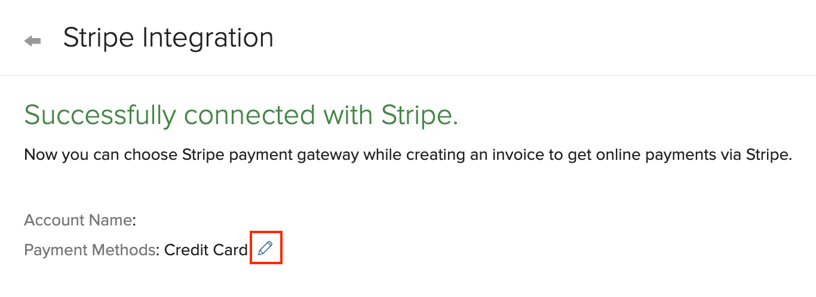Click the green "Successfully connected with Stripe." heading

241,115
